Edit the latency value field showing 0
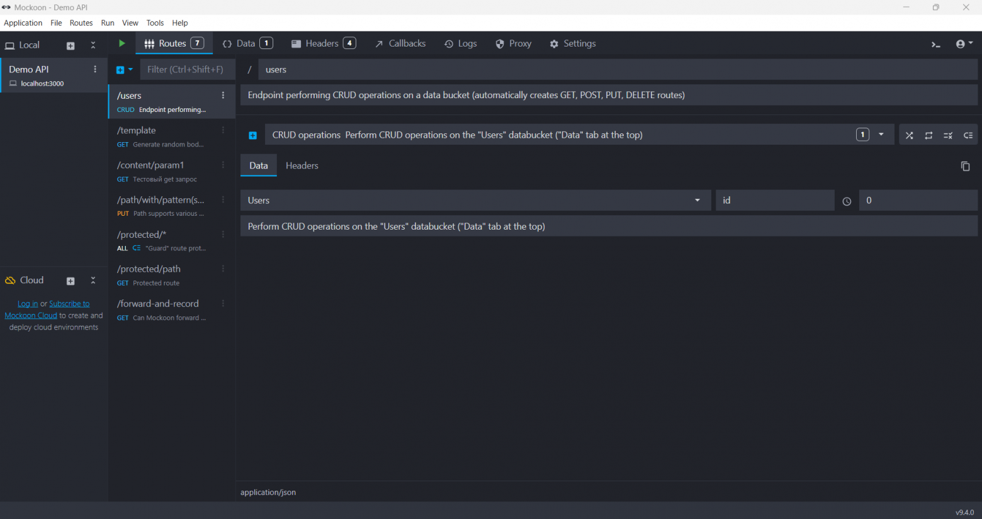The width and height of the screenshot is (982, 519). (x=918, y=200)
